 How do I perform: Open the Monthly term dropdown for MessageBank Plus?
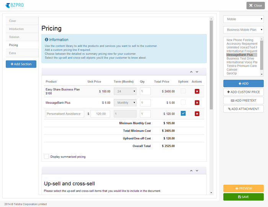125,103
